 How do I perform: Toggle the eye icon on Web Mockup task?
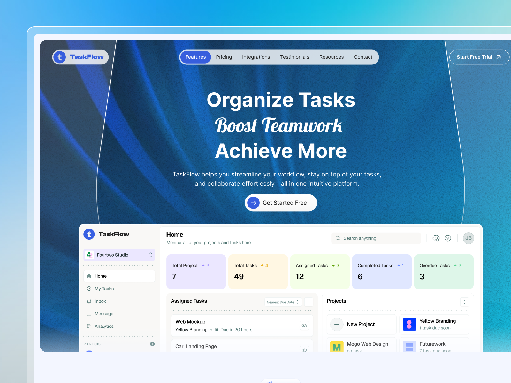click(304, 326)
